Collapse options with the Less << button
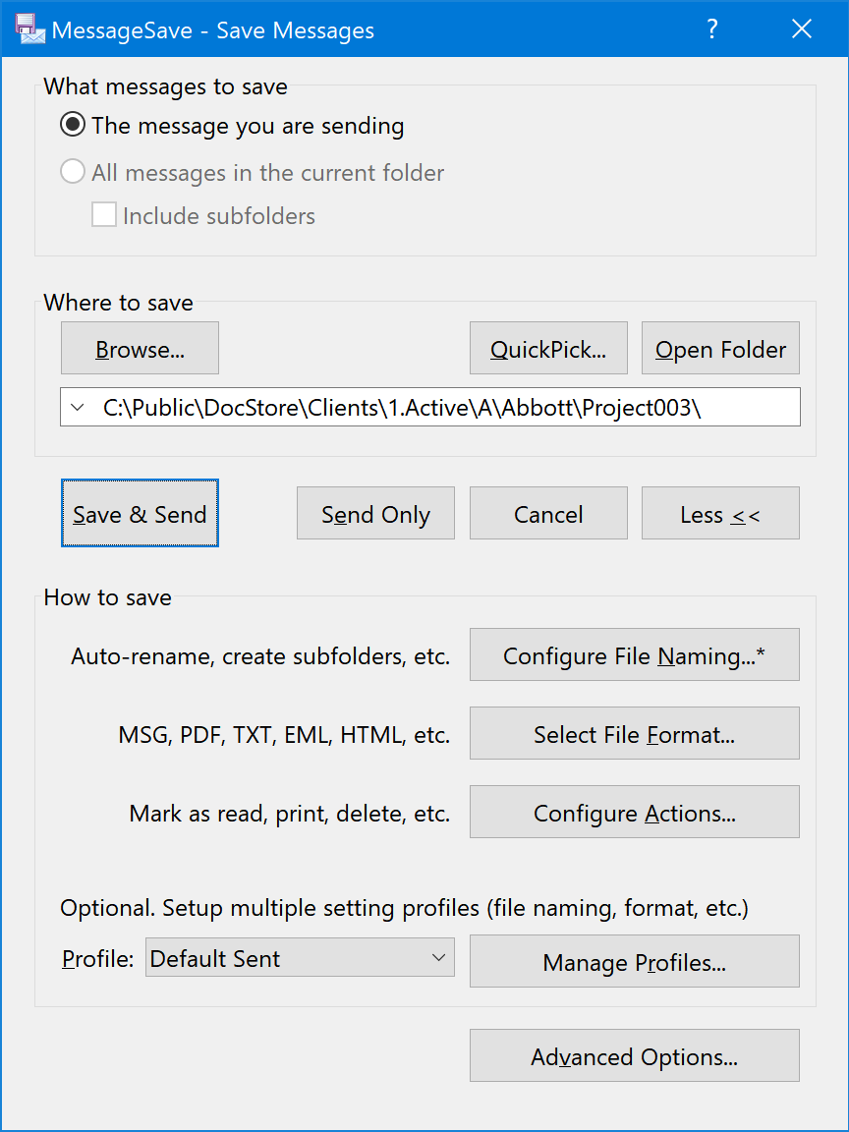849x1132 pixels. click(x=720, y=513)
